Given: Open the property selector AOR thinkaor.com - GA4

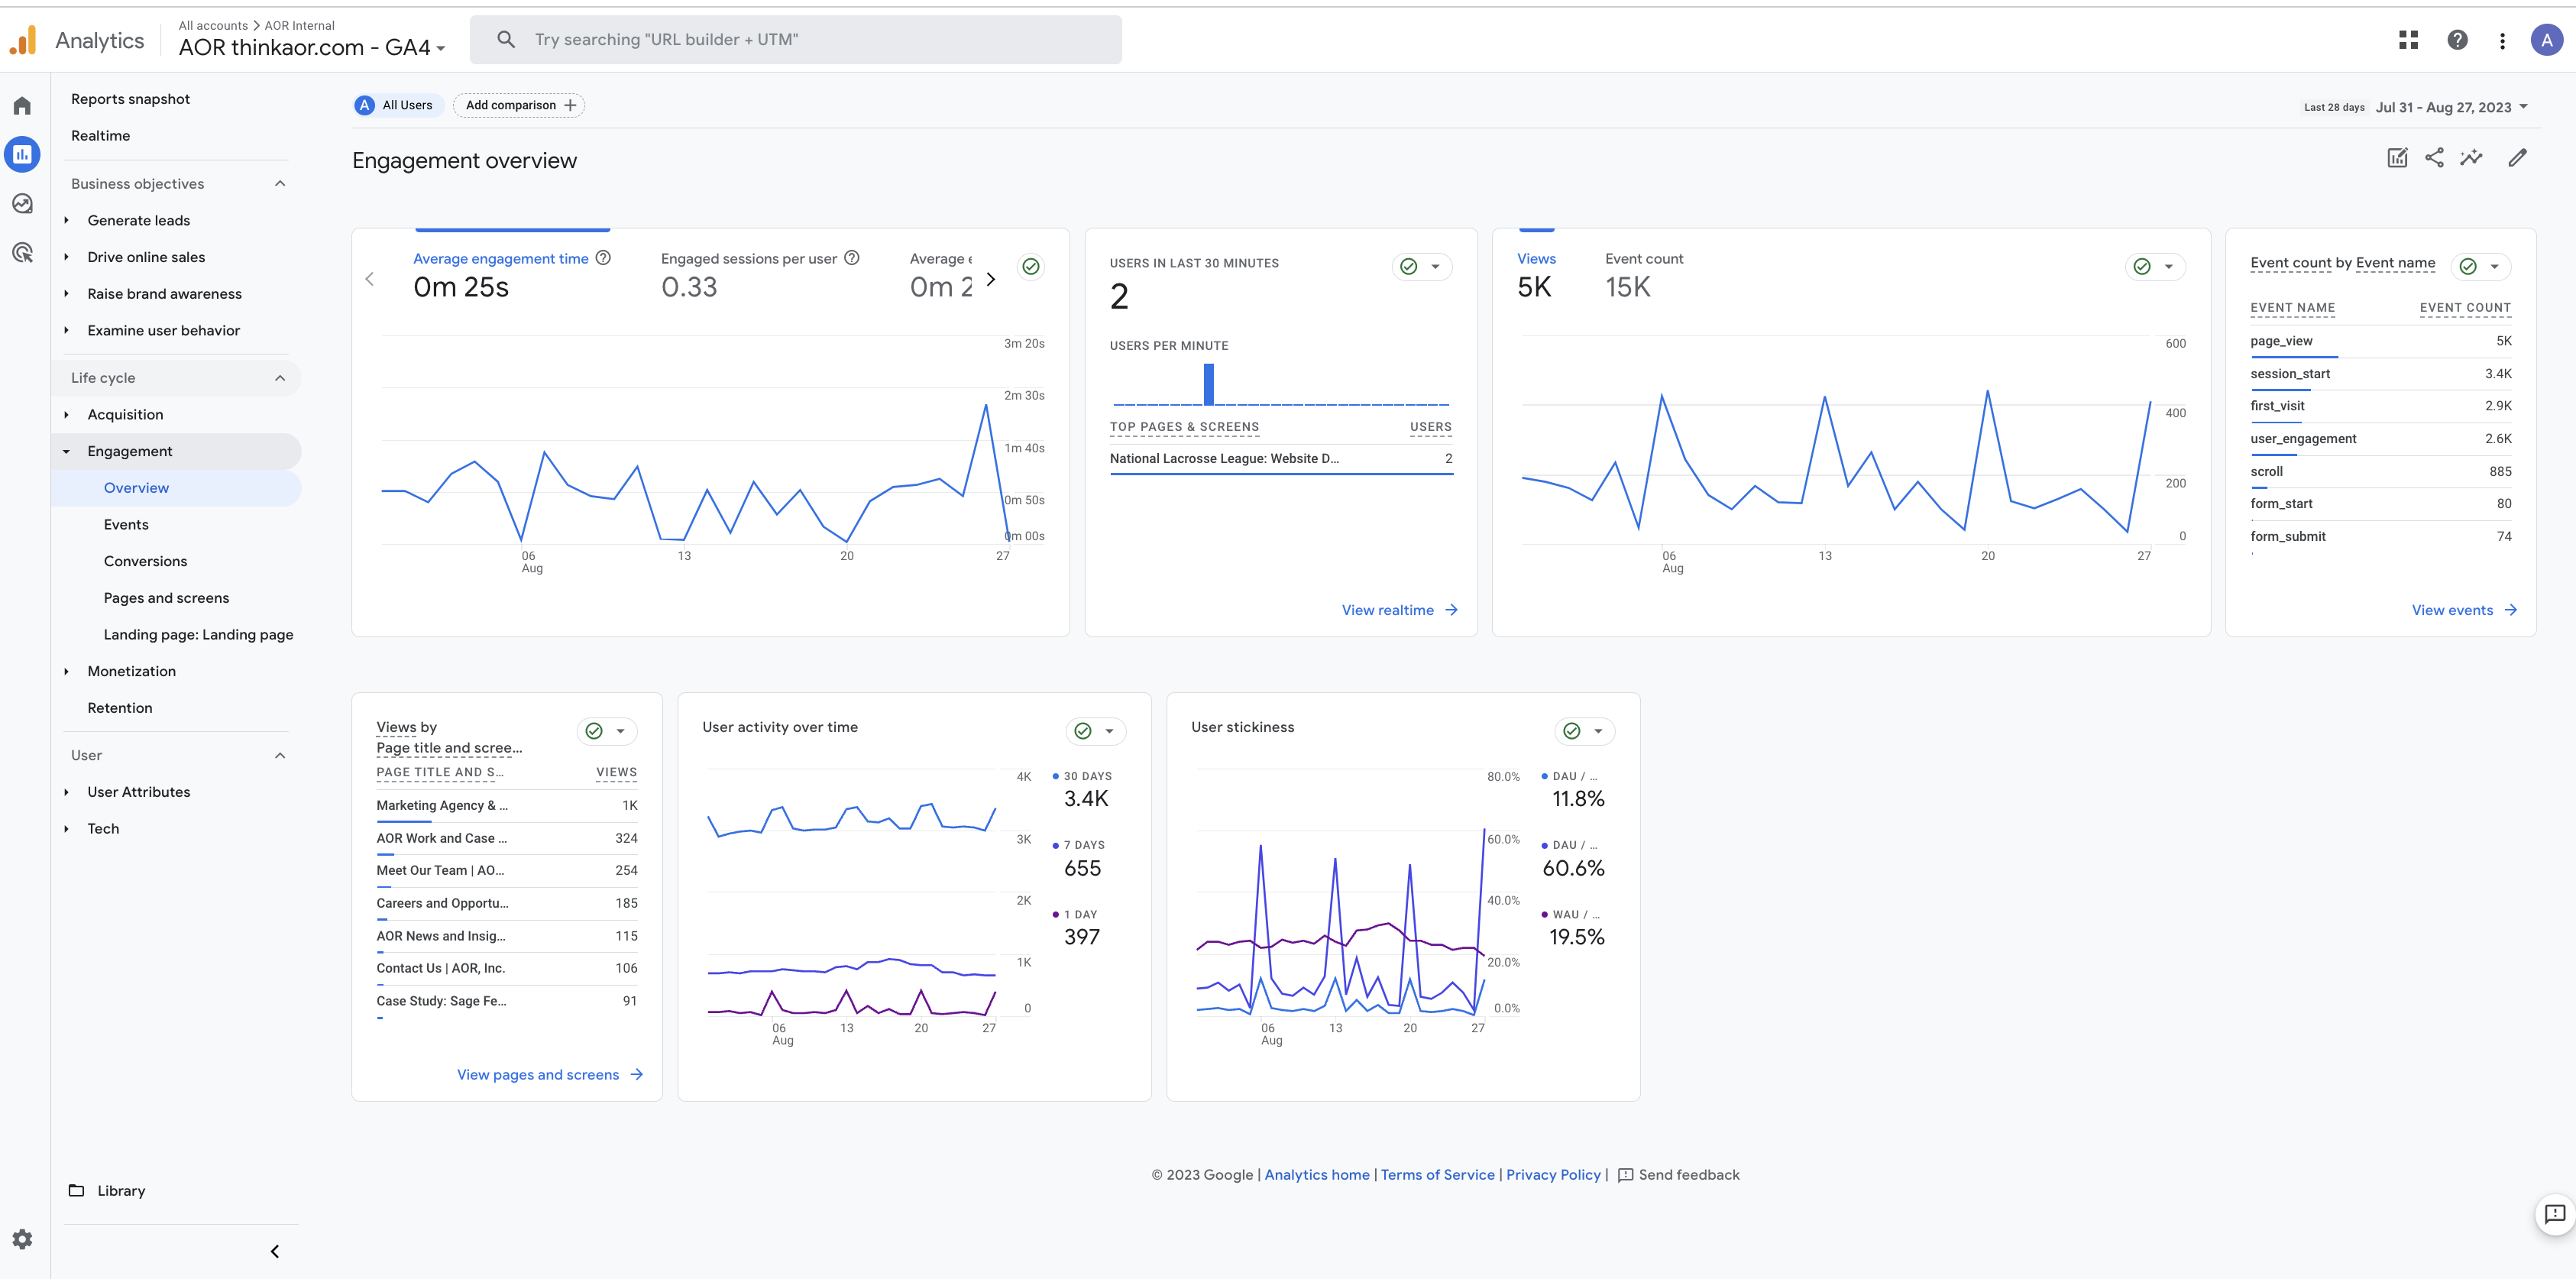Looking at the screenshot, I should tap(312, 47).
